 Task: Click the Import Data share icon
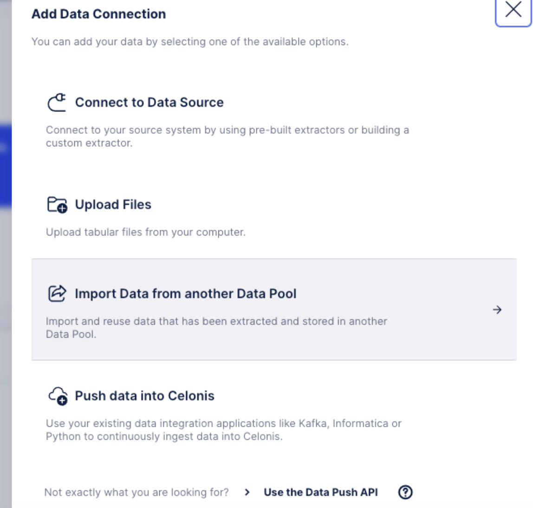pyautogui.click(x=57, y=294)
